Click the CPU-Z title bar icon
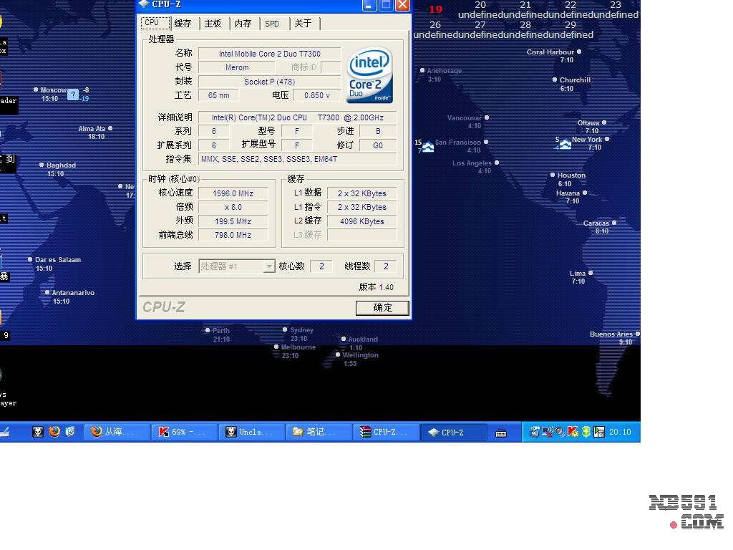733x550 pixels. [144, 4]
